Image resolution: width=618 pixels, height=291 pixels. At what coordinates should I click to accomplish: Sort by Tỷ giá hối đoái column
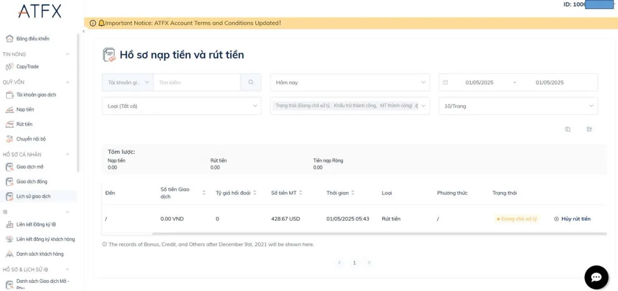click(x=254, y=193)
